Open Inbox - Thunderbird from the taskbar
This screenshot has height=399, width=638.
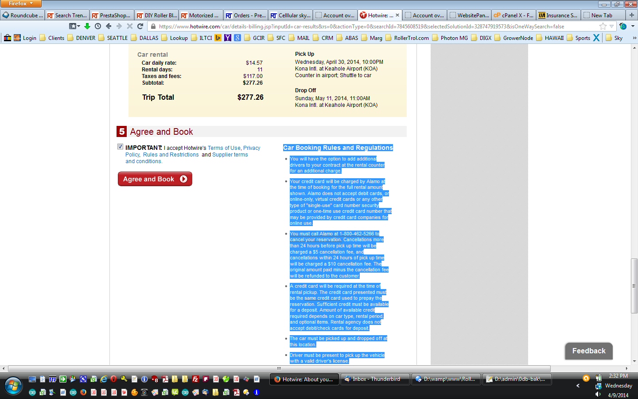(x=375, y=379)
